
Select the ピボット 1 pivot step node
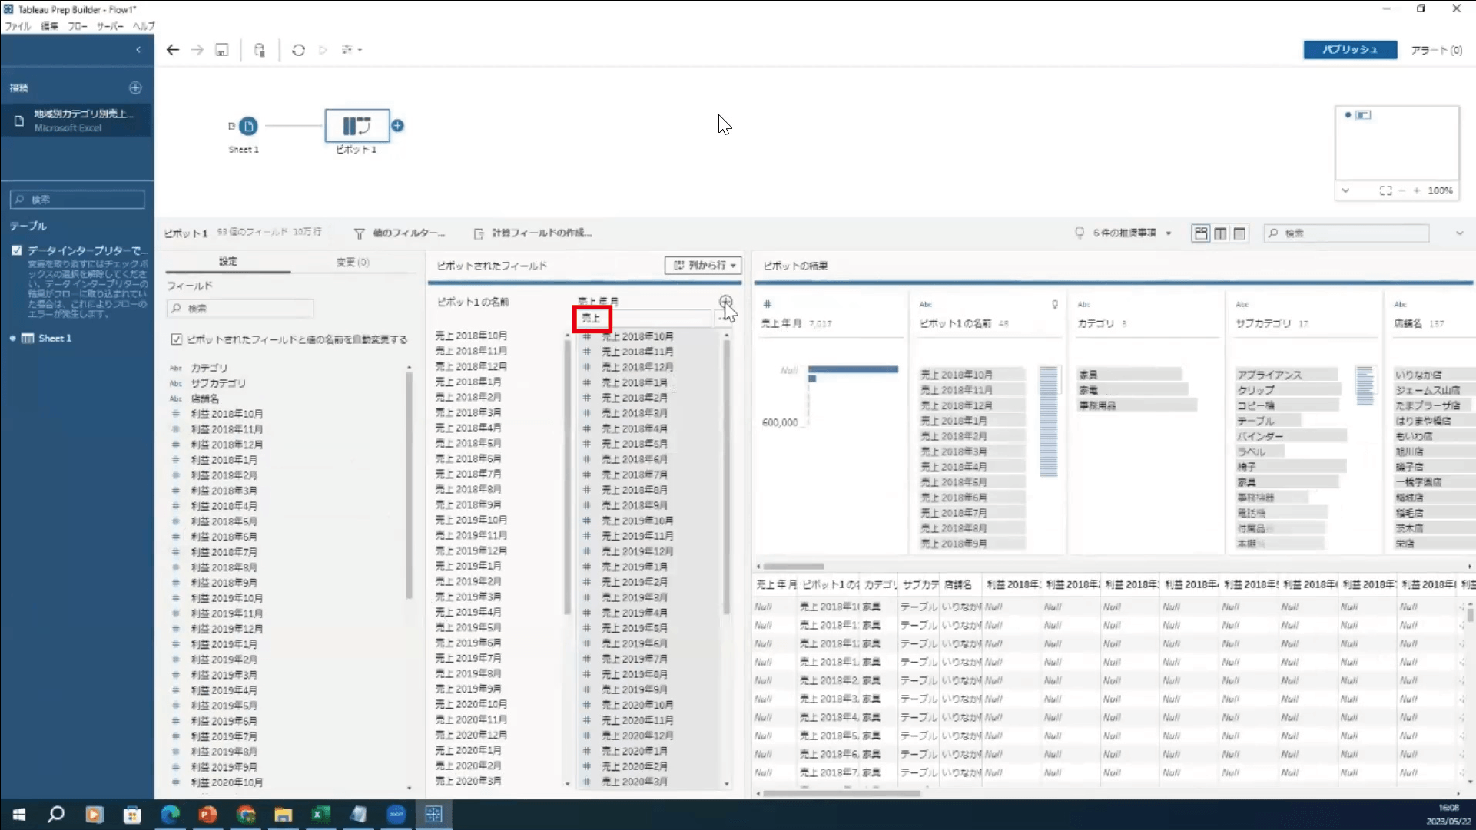(x=357, y=126)
